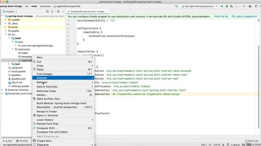Click the Project Structure icon in toolbar

pyautogui.click(x=250, y=6)
